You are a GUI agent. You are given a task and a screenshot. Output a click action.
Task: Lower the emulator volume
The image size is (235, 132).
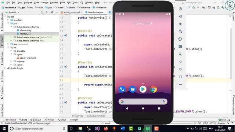(x=180, y=24)
